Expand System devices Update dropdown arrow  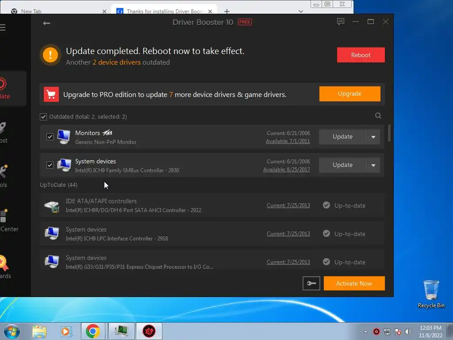point(373,165)
